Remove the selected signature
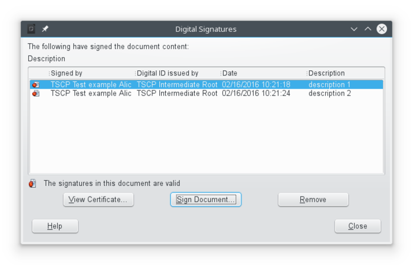This screenshot has width=413, height=265. click(313, 199)
